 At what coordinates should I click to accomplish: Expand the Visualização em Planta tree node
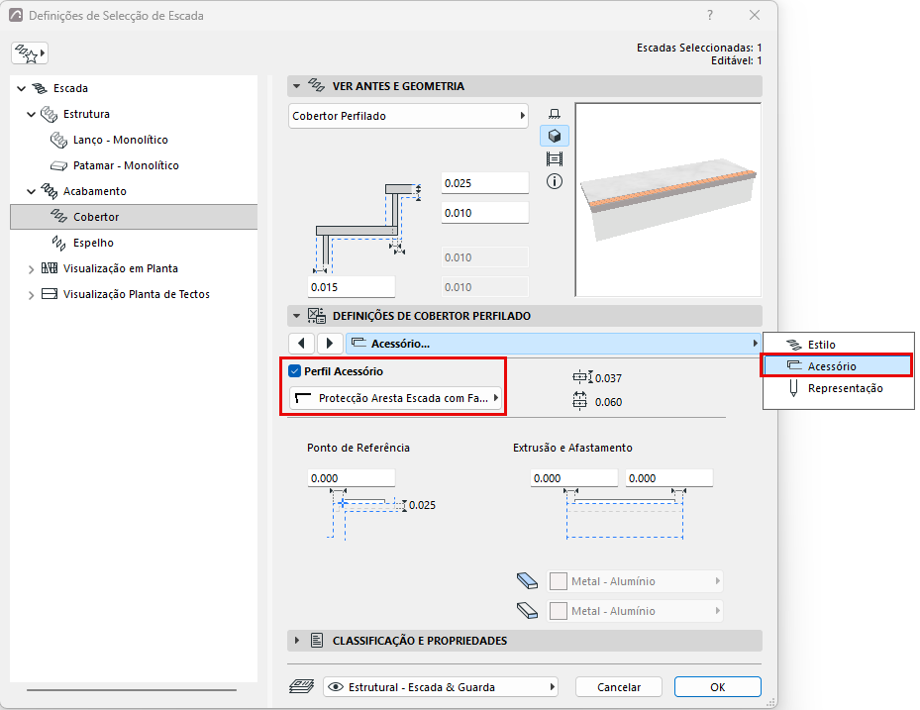click(x=31, y=269)
